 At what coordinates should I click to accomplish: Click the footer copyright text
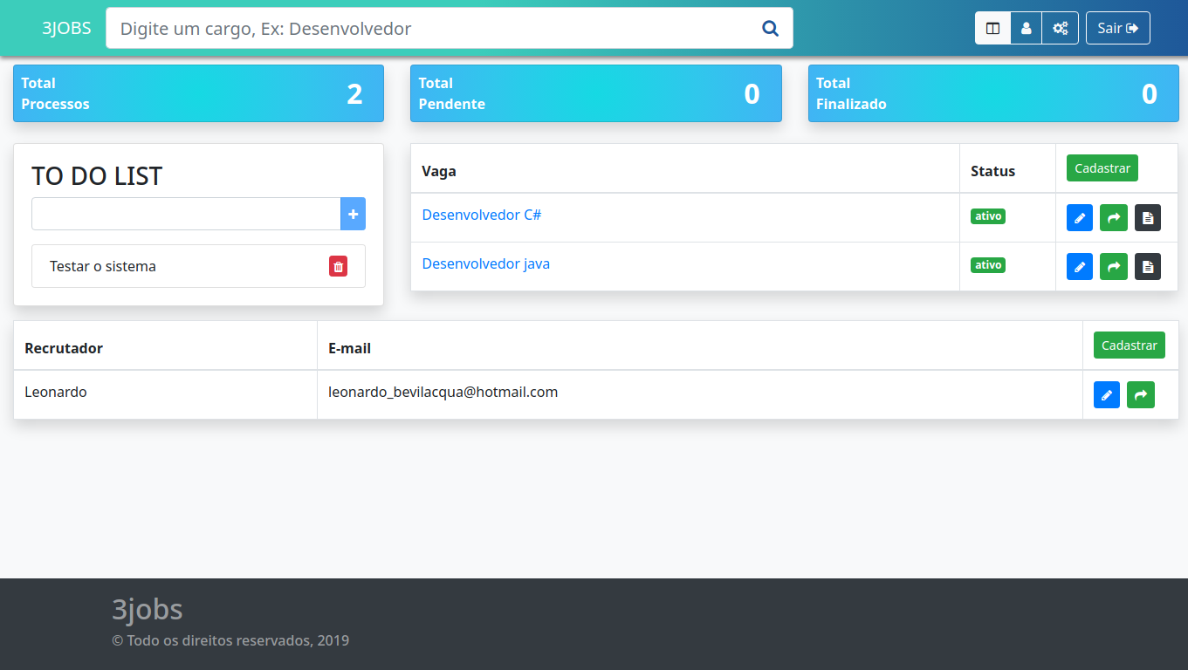tap(230, 640)
